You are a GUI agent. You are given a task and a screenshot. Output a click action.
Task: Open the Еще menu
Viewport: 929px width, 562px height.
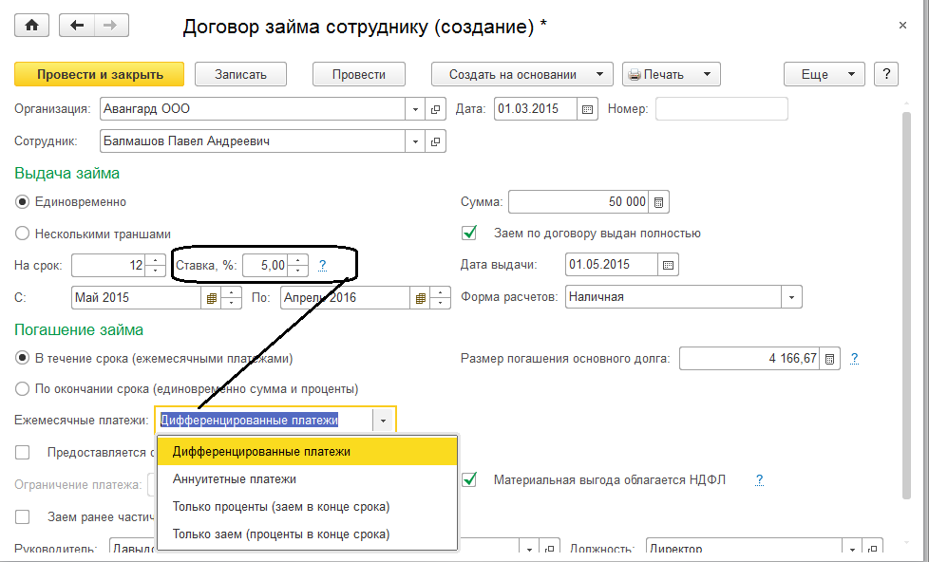(823, 74)
